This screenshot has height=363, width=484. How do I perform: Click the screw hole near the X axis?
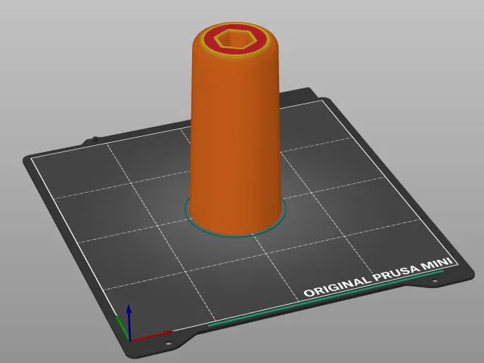168,343
